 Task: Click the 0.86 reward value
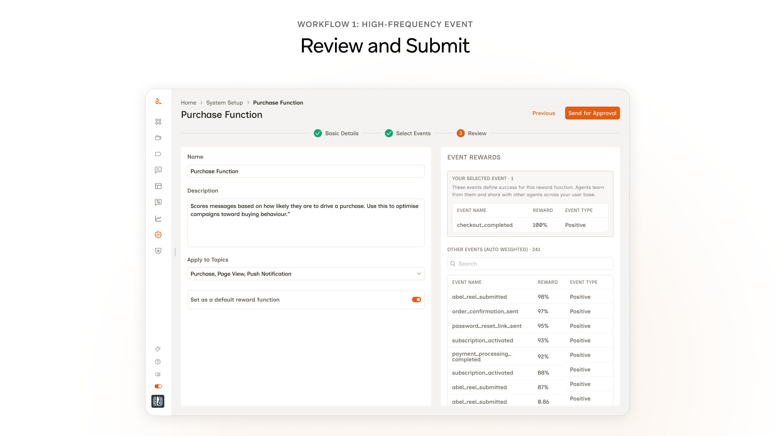point(543,402)
